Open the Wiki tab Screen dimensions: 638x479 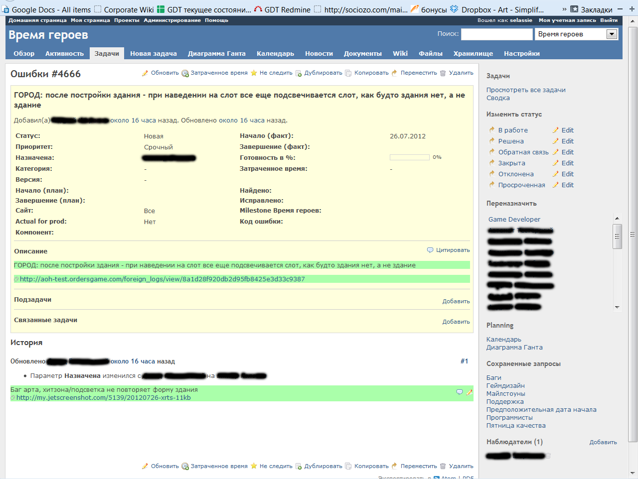[x=400, y=54]
